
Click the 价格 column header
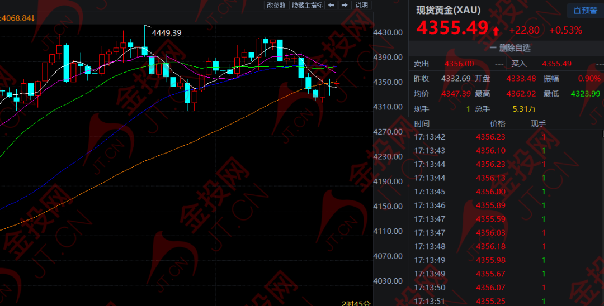pyautogui.click(x=497, y=124)
